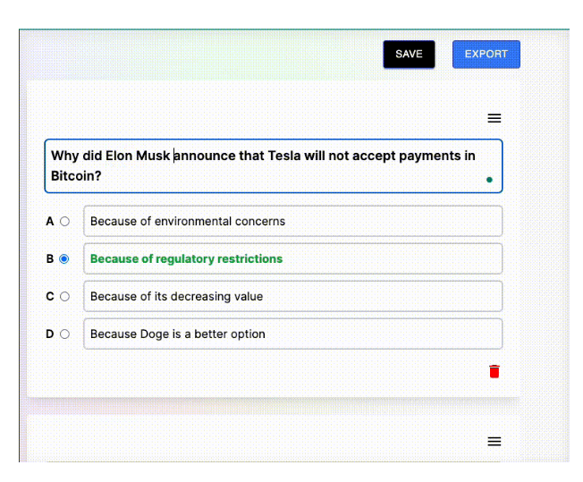Click the letter label A
The width and height of the screenshot is (583, 482).
click(51, 222)
